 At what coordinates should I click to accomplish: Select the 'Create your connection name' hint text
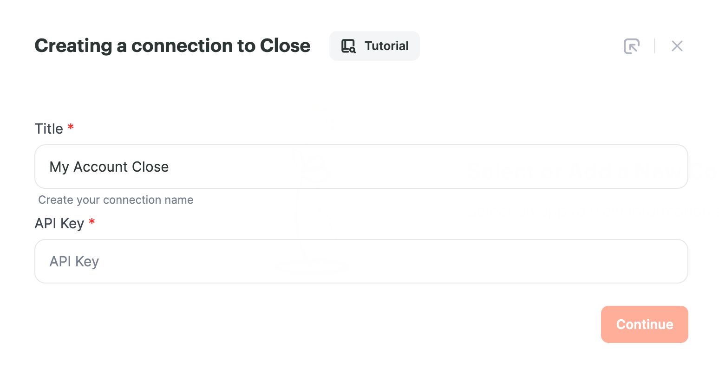pos(116,200)
